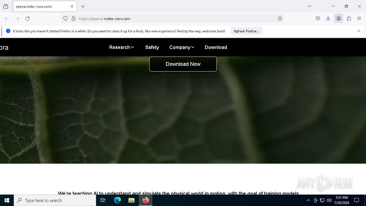Click the Download Now button
366x206 pixels.
tap(183, 64)
